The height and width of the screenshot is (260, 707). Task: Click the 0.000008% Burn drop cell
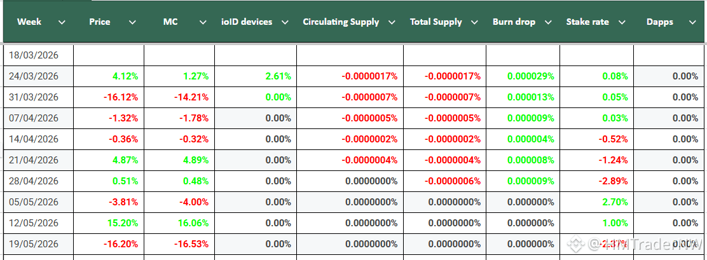[523, 160]
